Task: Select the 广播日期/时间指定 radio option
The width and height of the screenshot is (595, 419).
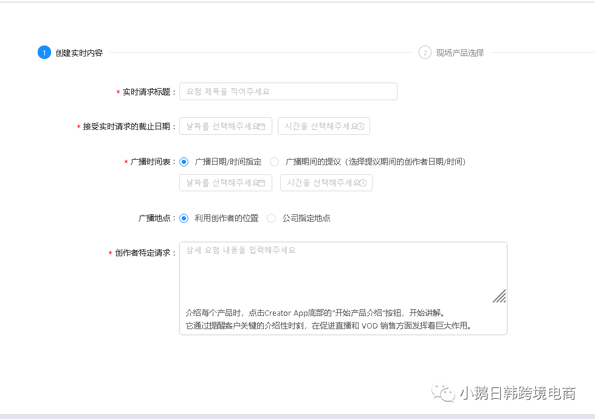Action: point(184,162)
